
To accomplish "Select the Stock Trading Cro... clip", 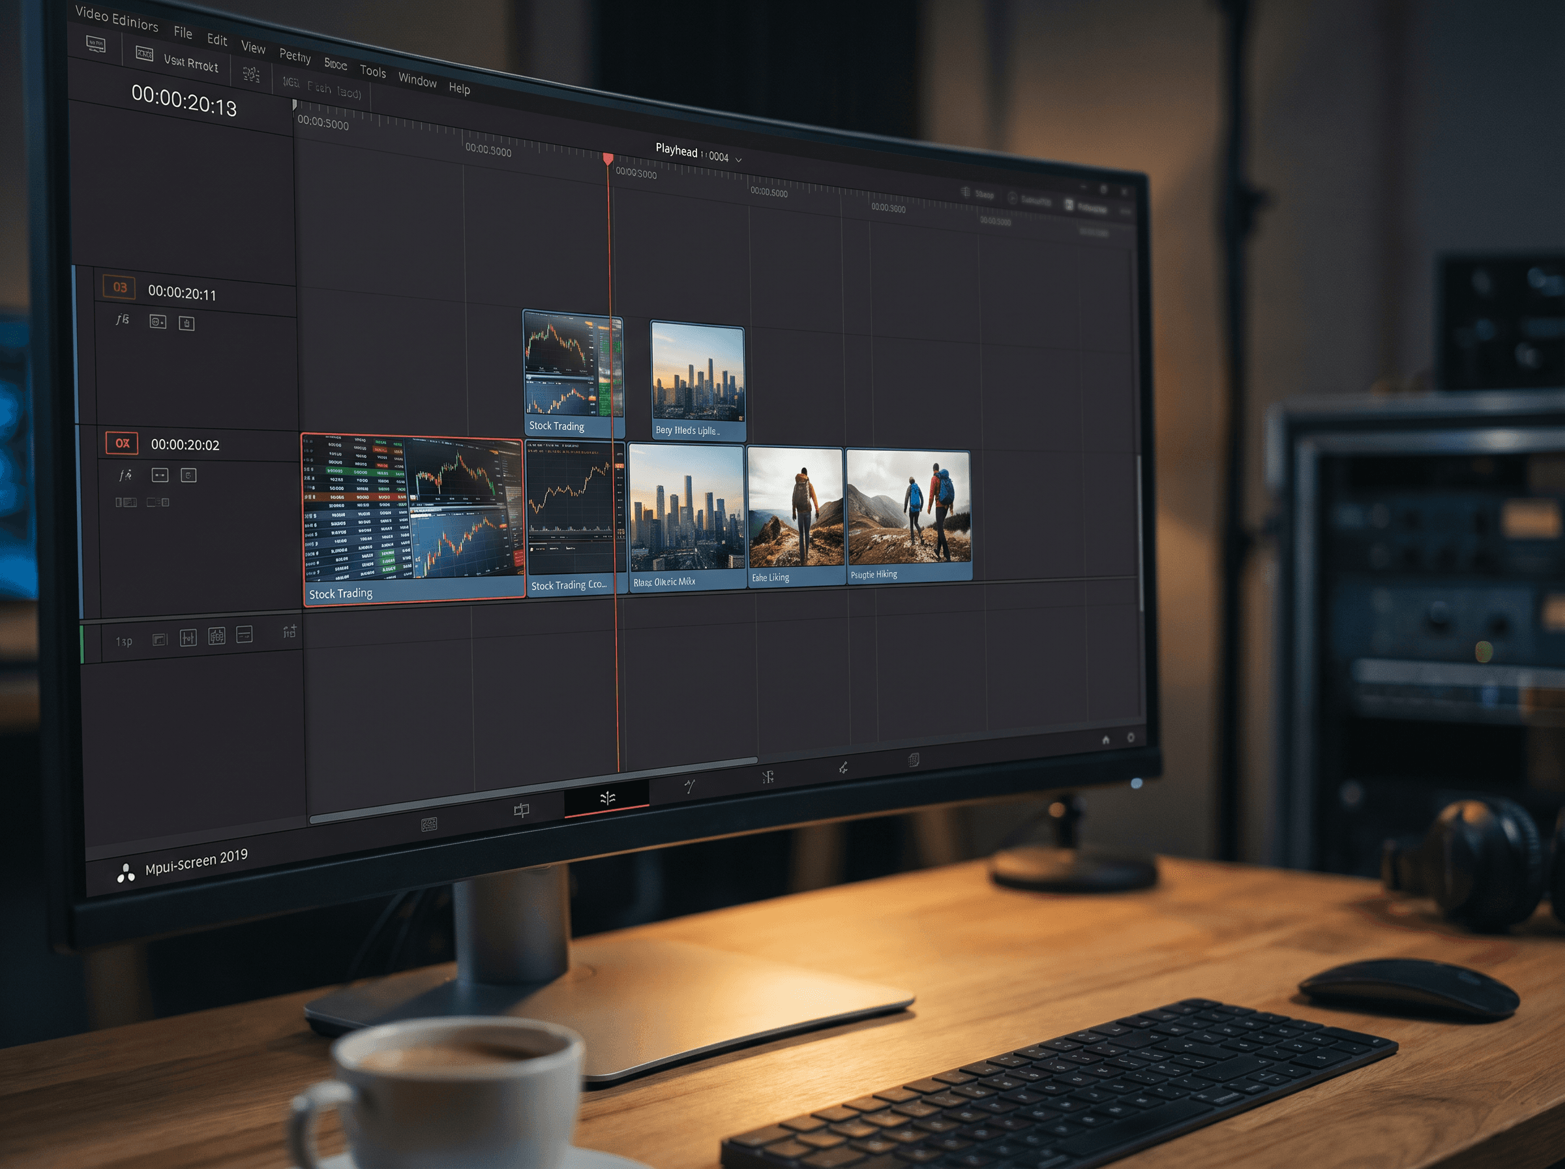I will (576, 518).
